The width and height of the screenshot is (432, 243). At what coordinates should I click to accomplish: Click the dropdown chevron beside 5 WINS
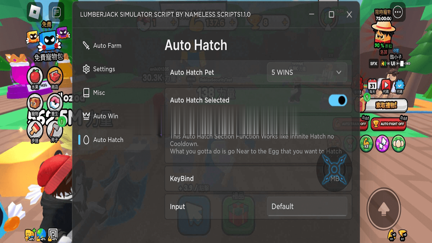[339, 72]
